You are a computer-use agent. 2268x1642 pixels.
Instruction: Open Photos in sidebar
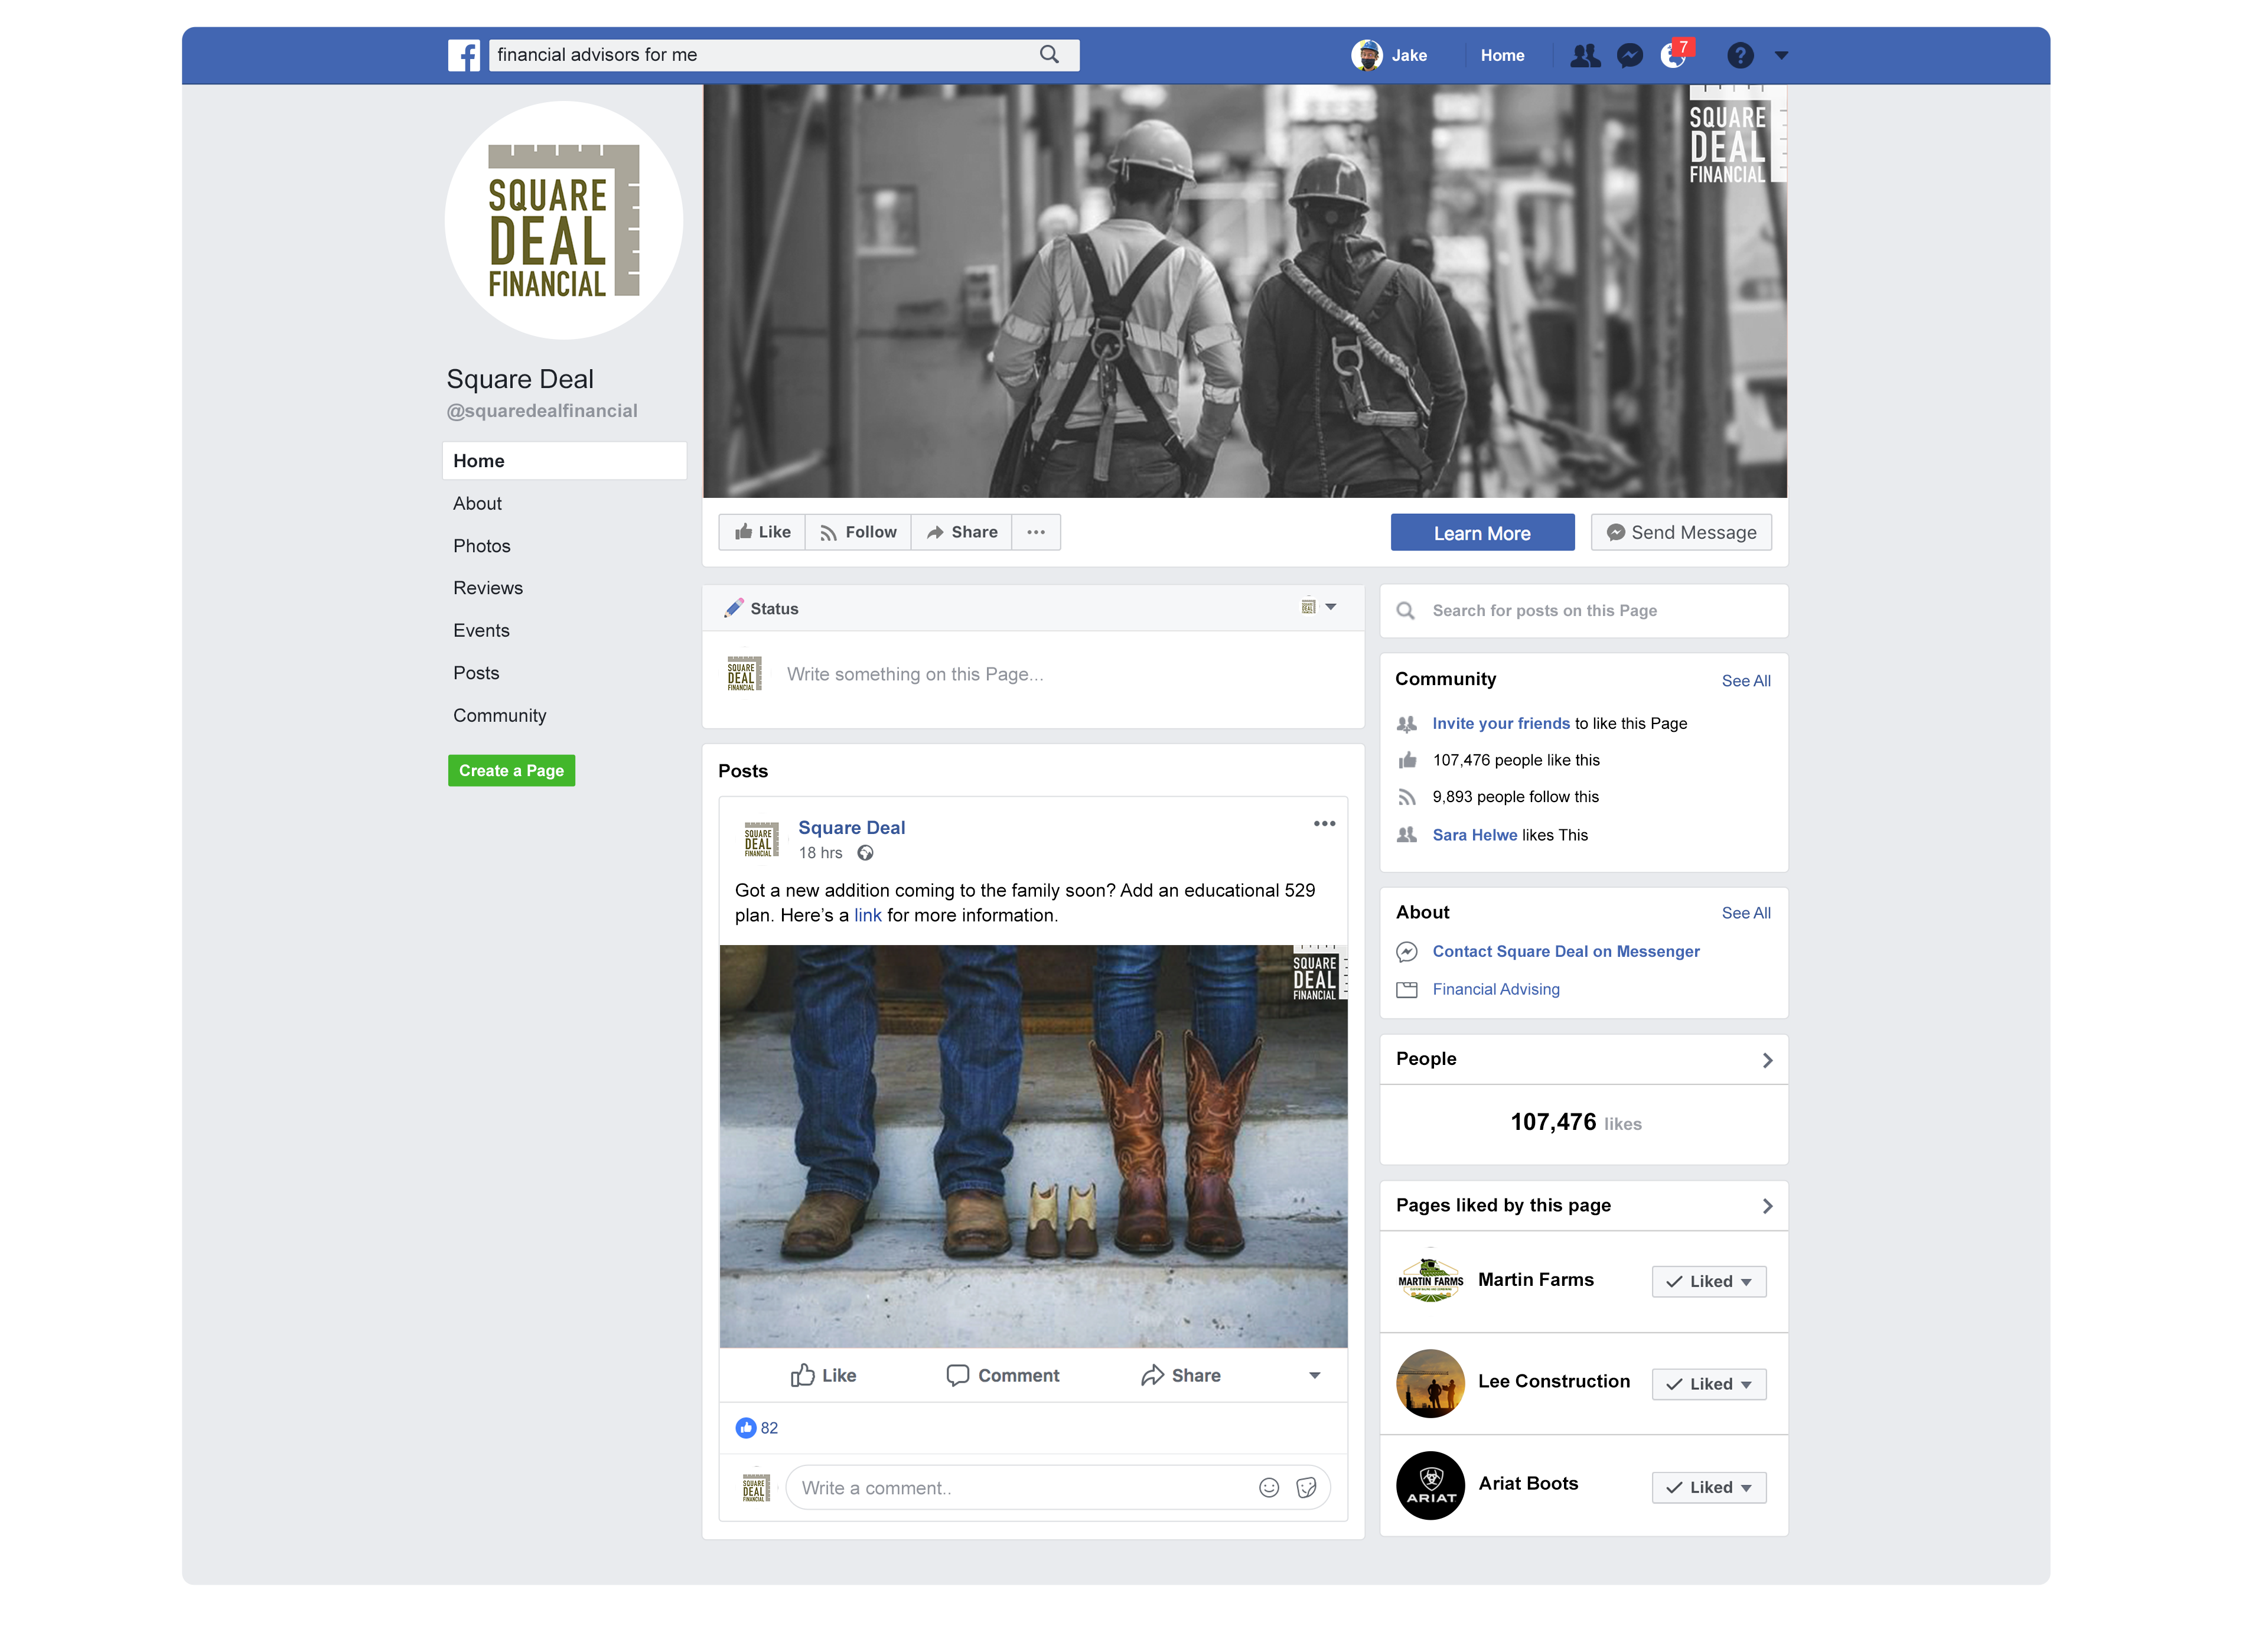tap(481, 546)
